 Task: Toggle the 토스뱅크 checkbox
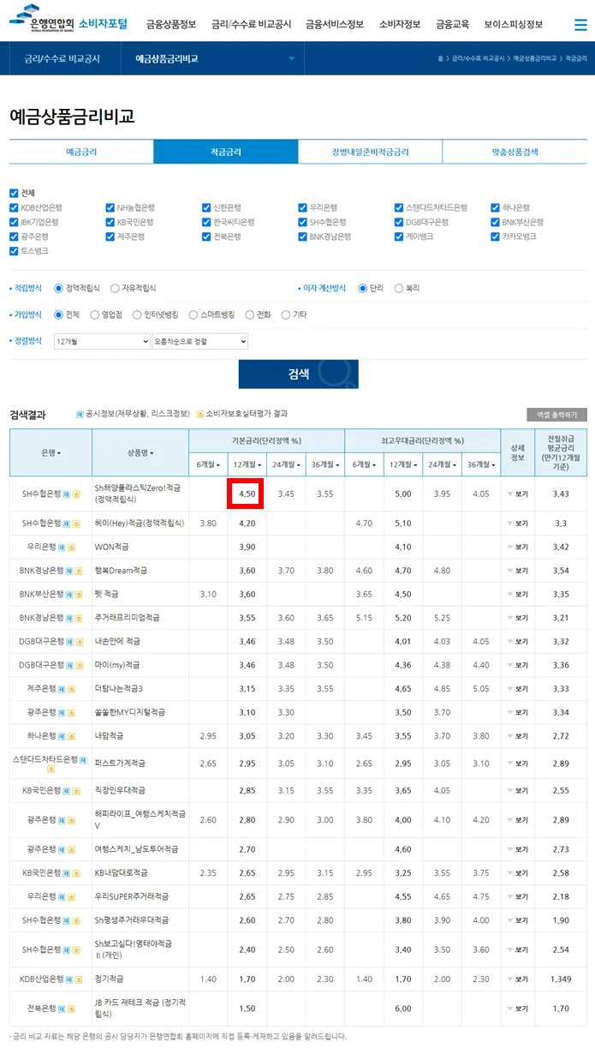click(14, 251)
